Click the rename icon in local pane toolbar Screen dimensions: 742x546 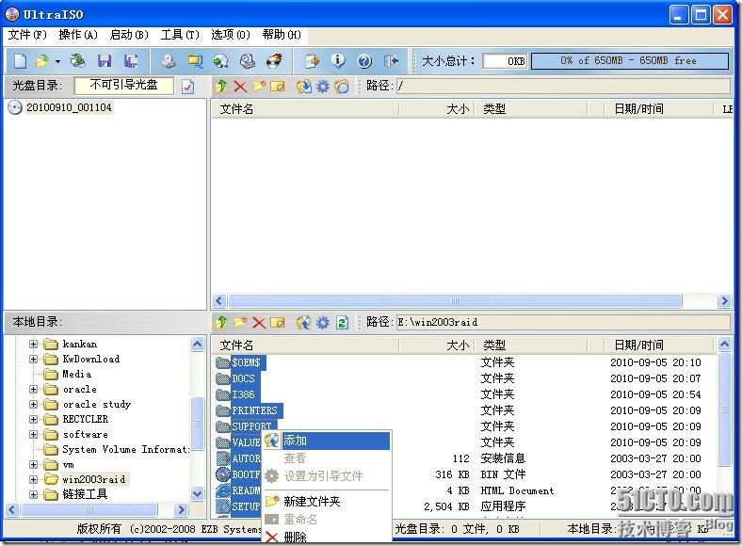pyautogui.click(x=278, y=323)
